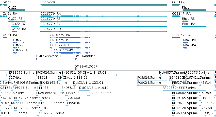
Task: Click transcript CG16779-RA label
Action: point(51,14)
